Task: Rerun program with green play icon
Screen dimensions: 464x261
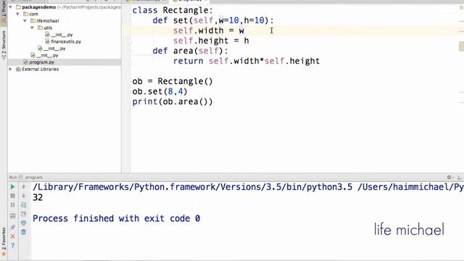Action: (12, 187)
